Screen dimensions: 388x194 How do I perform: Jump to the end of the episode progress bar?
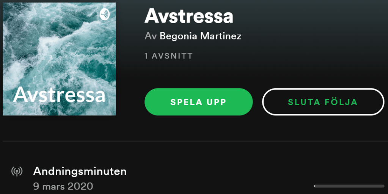383,186
